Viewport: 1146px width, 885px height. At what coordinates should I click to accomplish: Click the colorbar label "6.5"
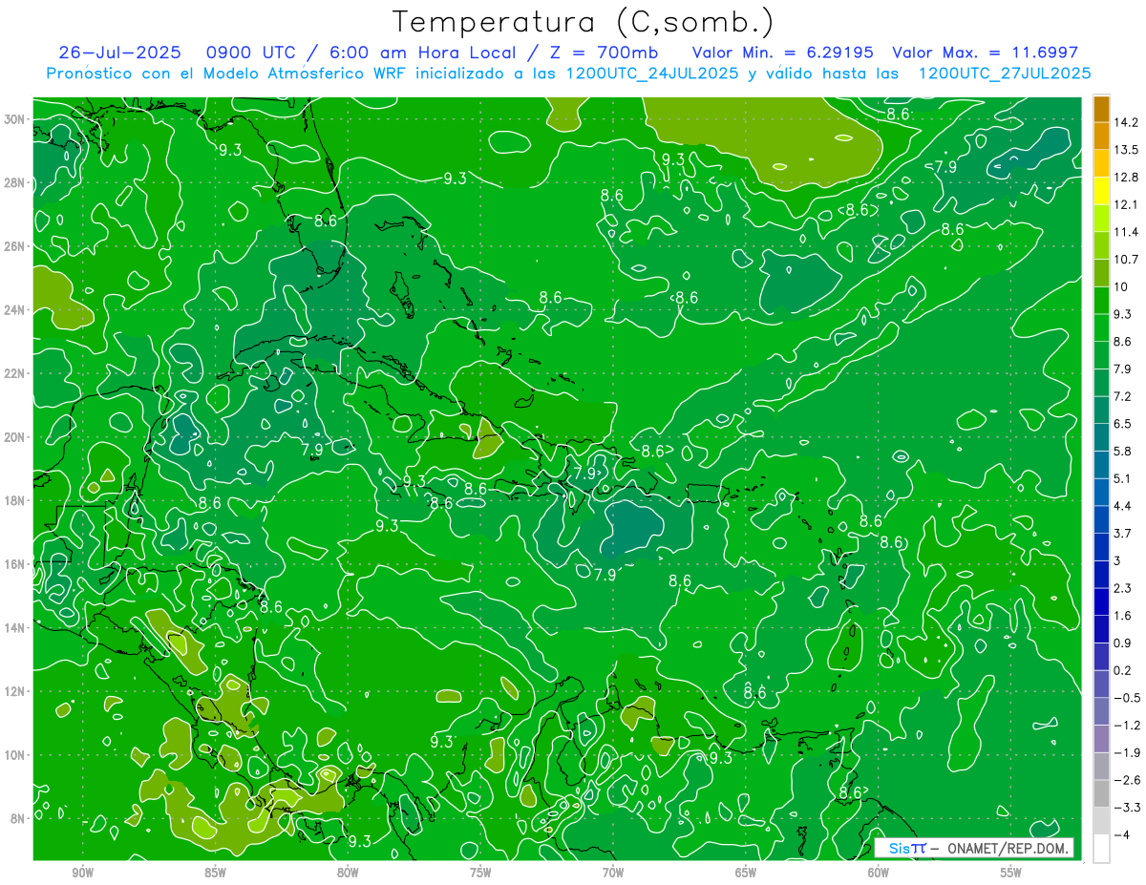coord(1123,424)
